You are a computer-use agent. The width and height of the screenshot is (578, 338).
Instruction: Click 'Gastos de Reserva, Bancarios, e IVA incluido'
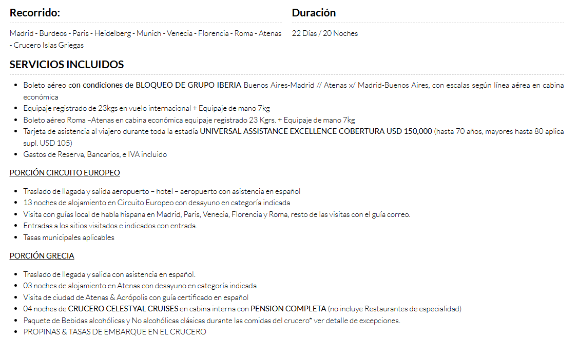pos(95,155)
